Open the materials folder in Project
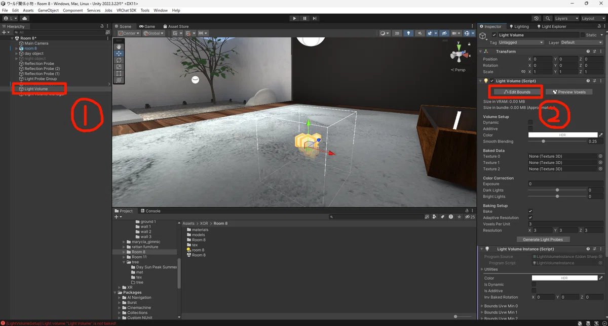 pos(200,230)
